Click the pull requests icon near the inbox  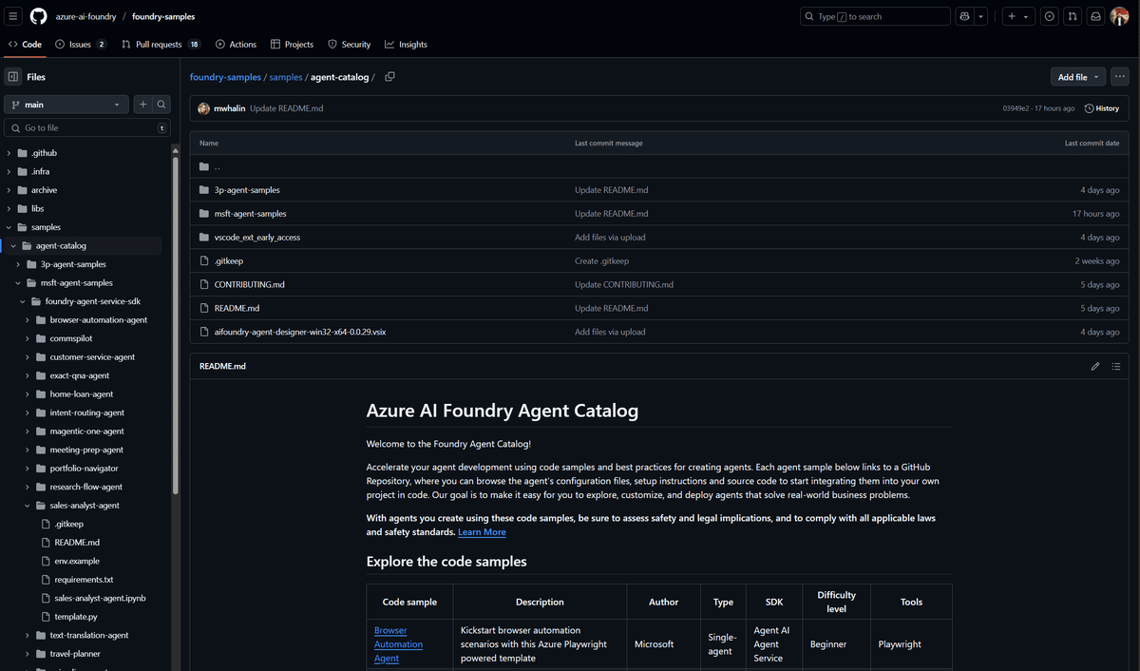[x=1073, y=15]
